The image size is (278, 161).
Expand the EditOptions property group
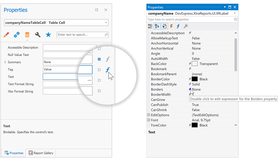point(149,115)
